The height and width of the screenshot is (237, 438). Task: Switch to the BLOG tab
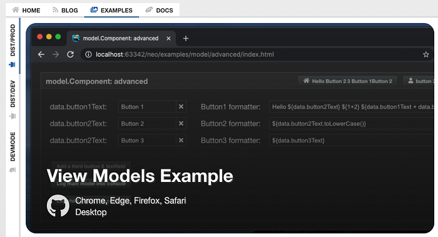(x=65, y=10)
